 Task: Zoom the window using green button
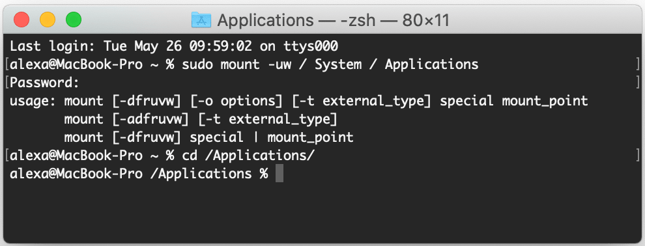[x=74, y=20]
